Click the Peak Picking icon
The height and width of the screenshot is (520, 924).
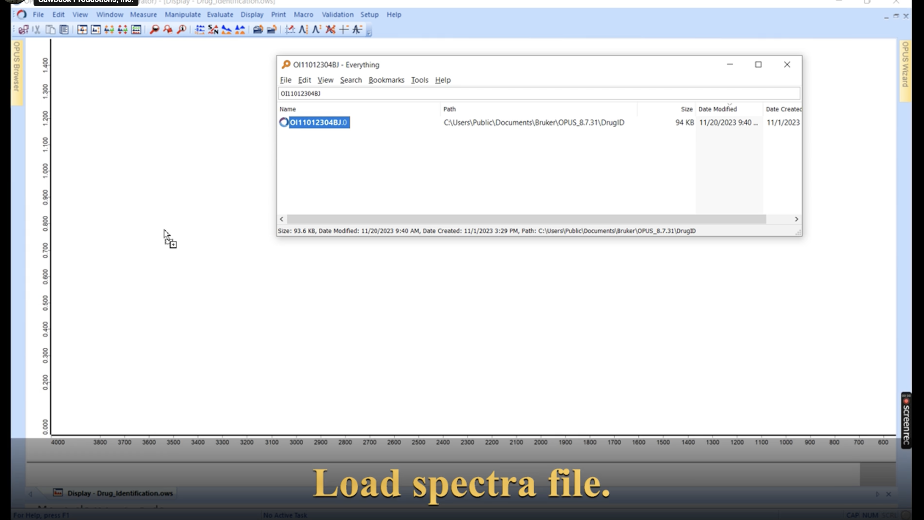click(x=302, y=30)
